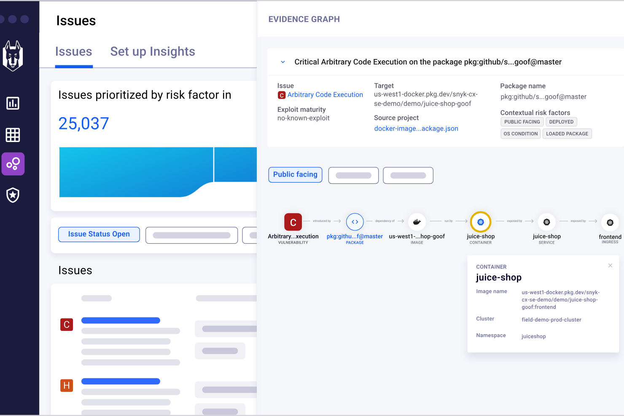Open the shield star sidebar icon
Image resolution: width=624 pixels, height=416 pixels.
click(13, 195)
